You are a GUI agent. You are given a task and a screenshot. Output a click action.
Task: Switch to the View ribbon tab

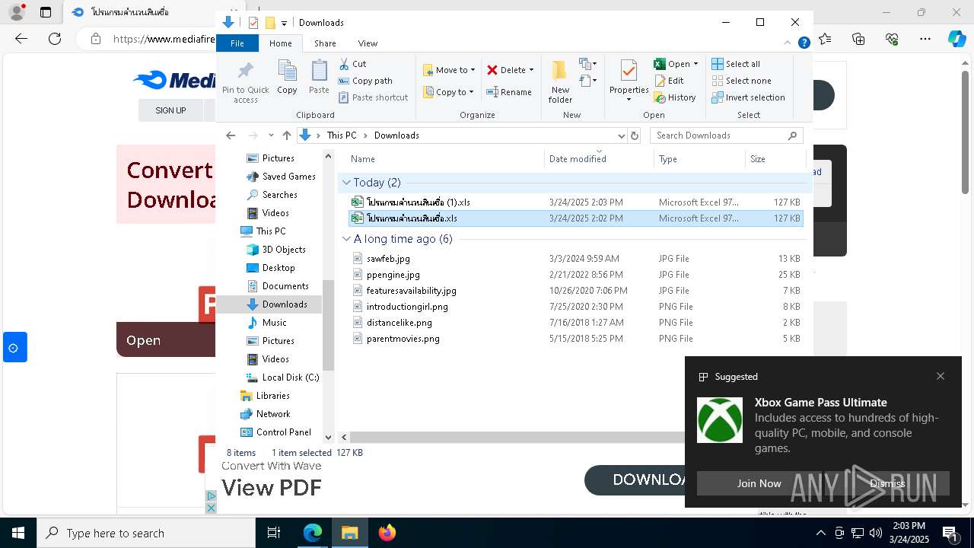point(368,43)
